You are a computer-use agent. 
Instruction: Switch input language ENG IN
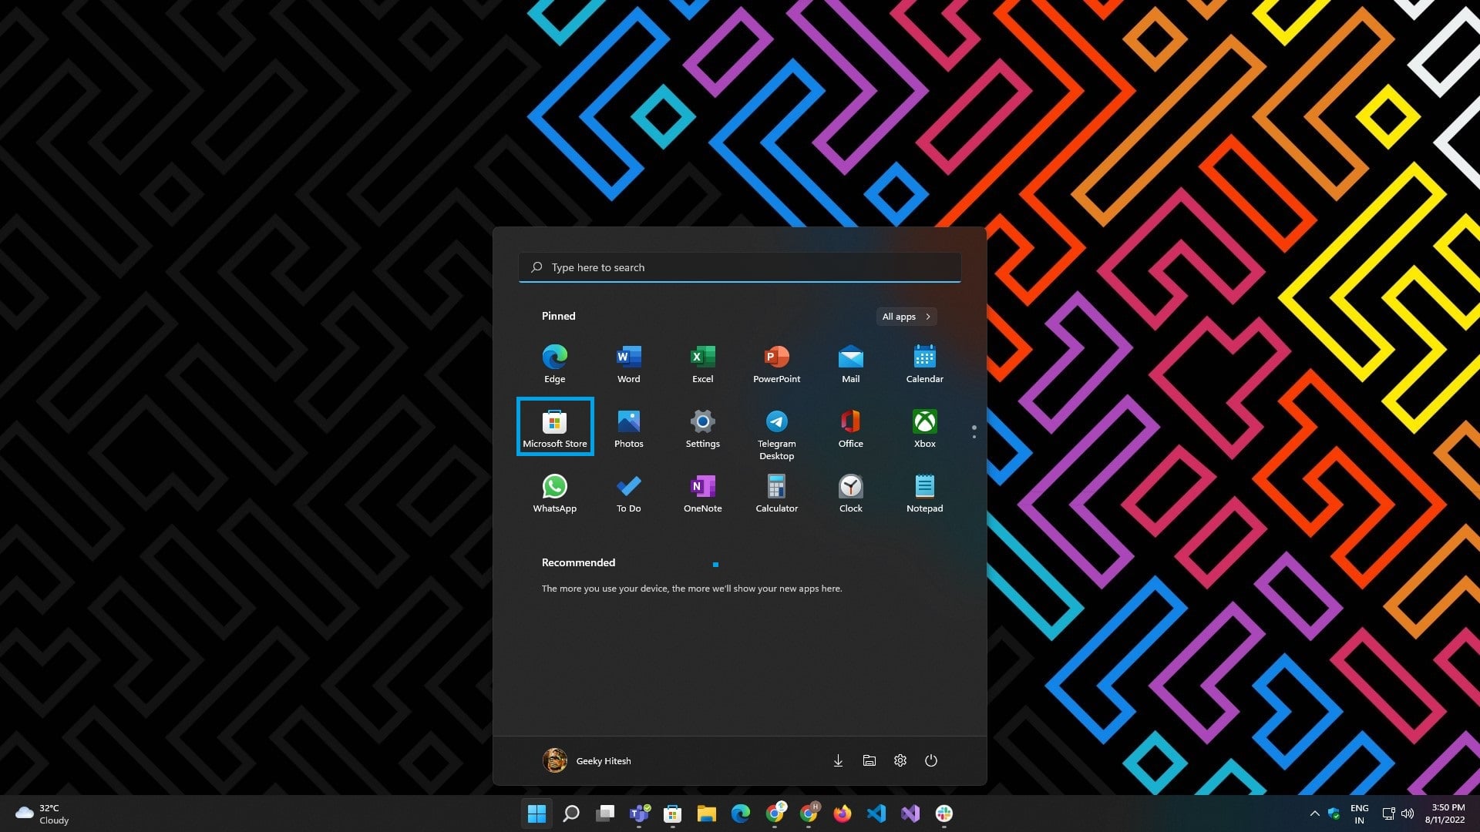[x=1359, y=814]
